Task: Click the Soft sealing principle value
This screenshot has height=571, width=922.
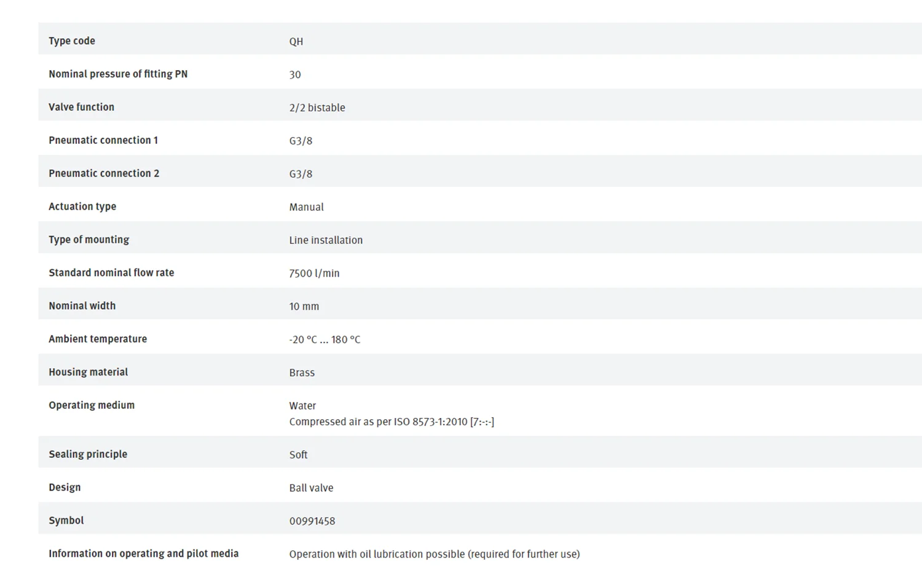Action: click(298, 455)
